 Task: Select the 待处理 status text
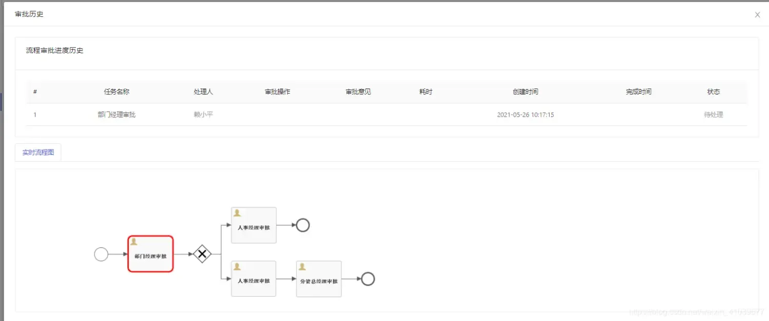point(713,115)
